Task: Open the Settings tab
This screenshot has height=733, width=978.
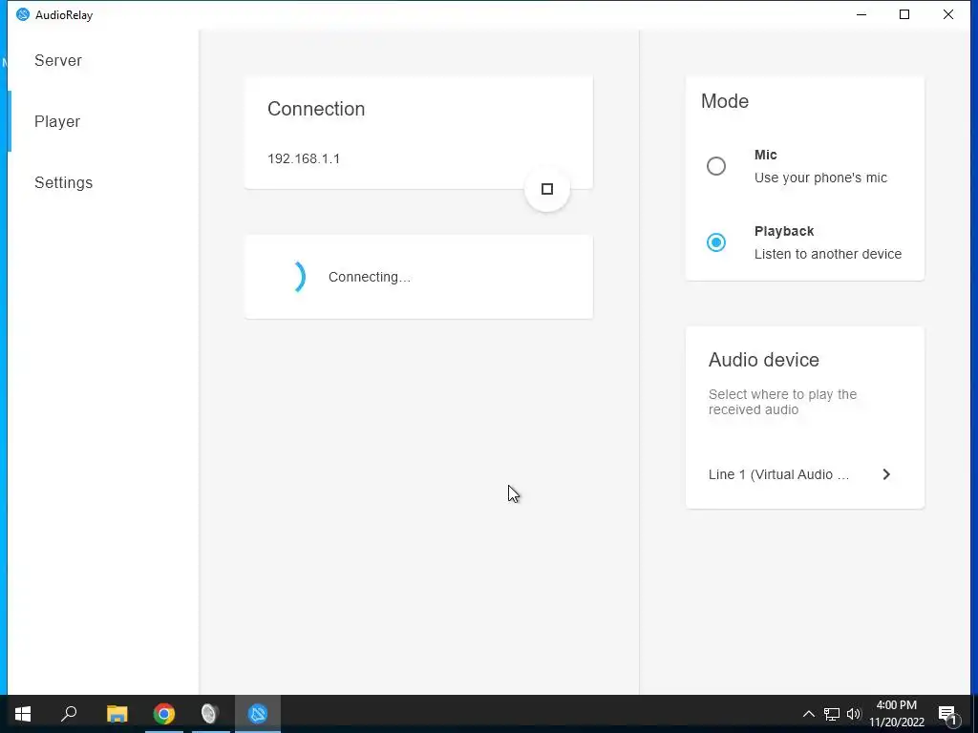Action: tap(64, 182)
